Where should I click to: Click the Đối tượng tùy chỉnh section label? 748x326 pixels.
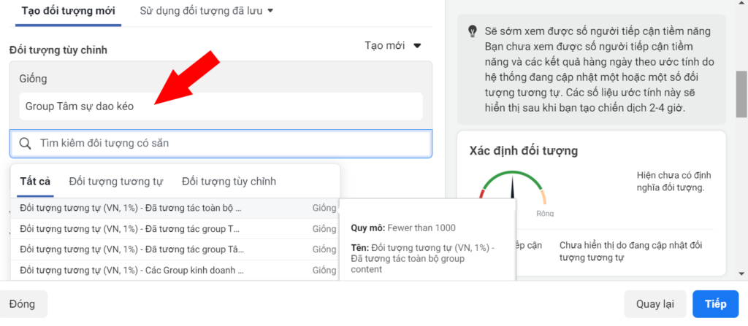[58, 50]
